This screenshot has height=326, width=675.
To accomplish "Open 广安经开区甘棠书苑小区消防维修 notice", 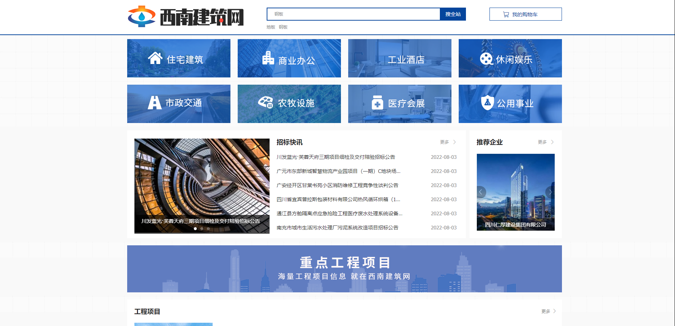I will pos(337,185).
